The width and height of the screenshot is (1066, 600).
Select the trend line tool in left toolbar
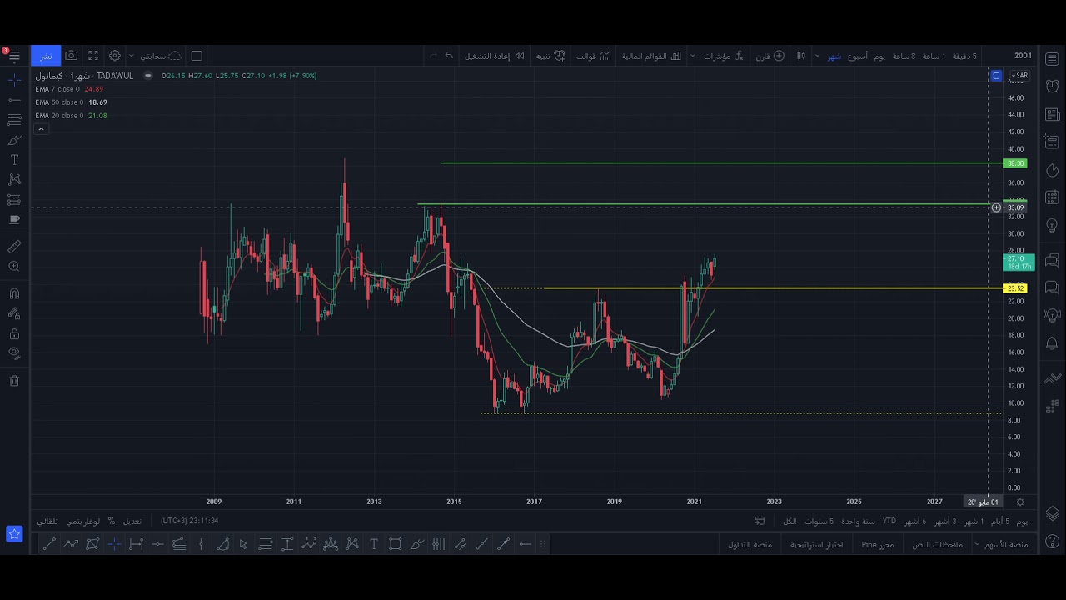(14, 100)
